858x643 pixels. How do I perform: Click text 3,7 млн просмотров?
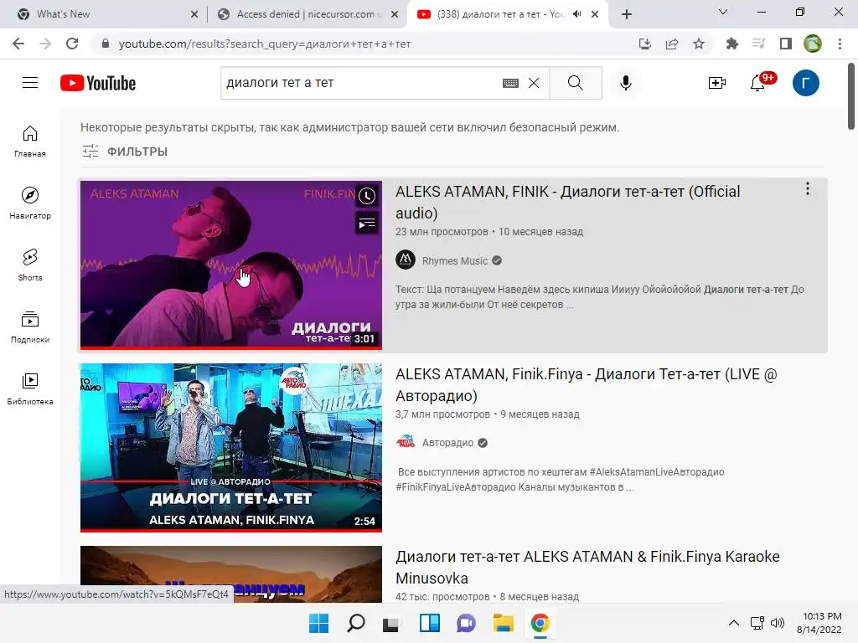pyautogui.click(x=442, y=414)
